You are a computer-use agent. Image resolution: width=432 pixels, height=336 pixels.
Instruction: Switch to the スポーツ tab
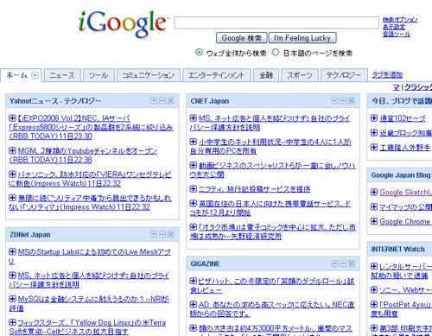point(300,75)
